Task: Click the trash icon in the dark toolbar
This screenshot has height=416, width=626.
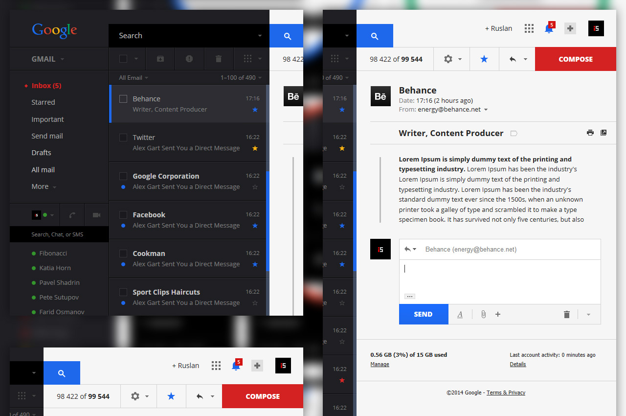Action: [x=219, y=59]
